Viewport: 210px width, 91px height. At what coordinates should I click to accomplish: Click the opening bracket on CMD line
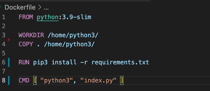click(x=35, y=80)
